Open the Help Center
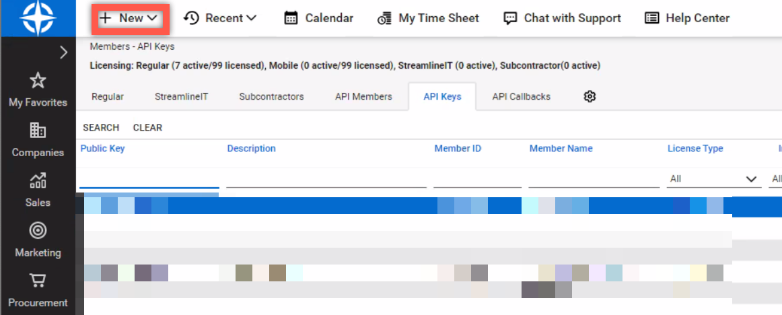The height and width of the screenshot is (315, 782). [686, 18]
